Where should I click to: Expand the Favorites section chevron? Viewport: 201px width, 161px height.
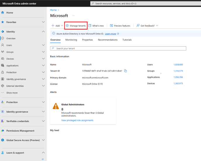pyautogui.click(x=44, y=22)
